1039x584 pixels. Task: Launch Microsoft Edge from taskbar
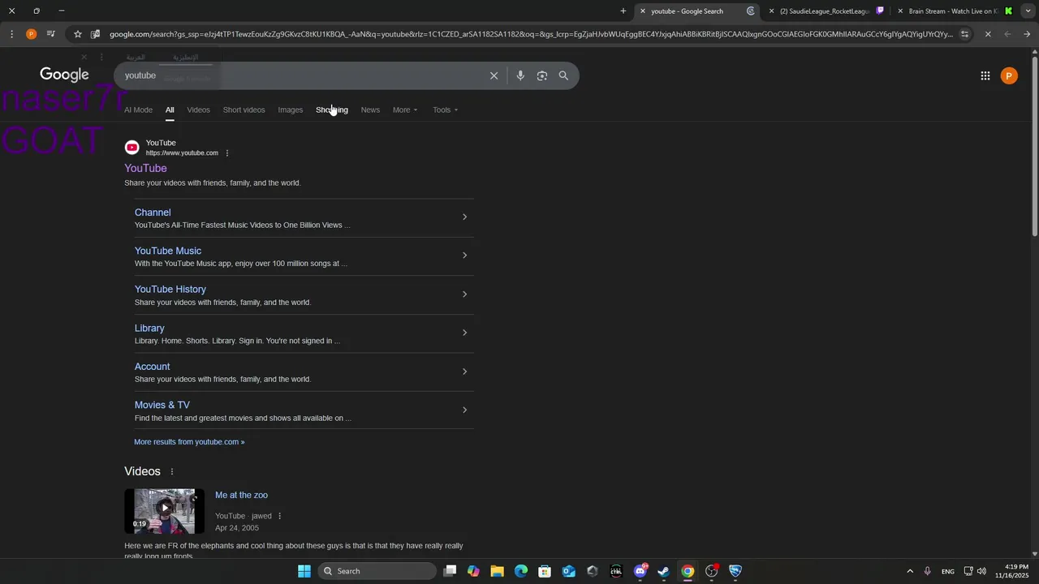[x=521, y=571]
